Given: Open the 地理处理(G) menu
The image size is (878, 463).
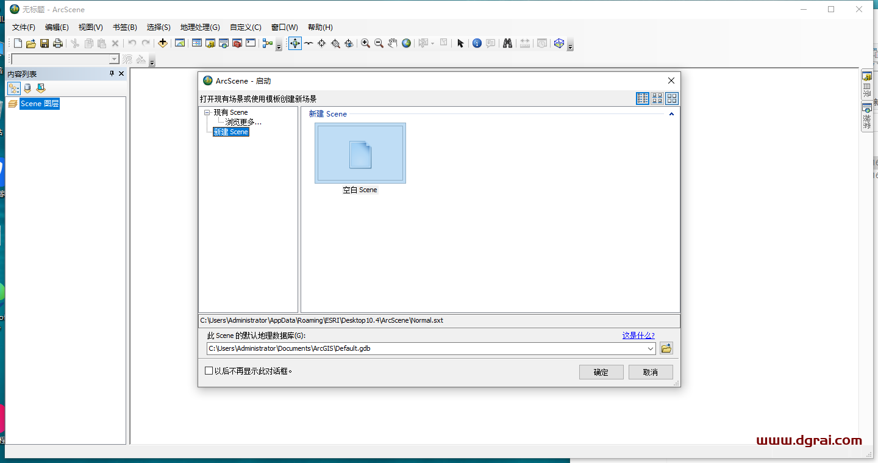Looking at the screenshot, I should pos(200,27).
